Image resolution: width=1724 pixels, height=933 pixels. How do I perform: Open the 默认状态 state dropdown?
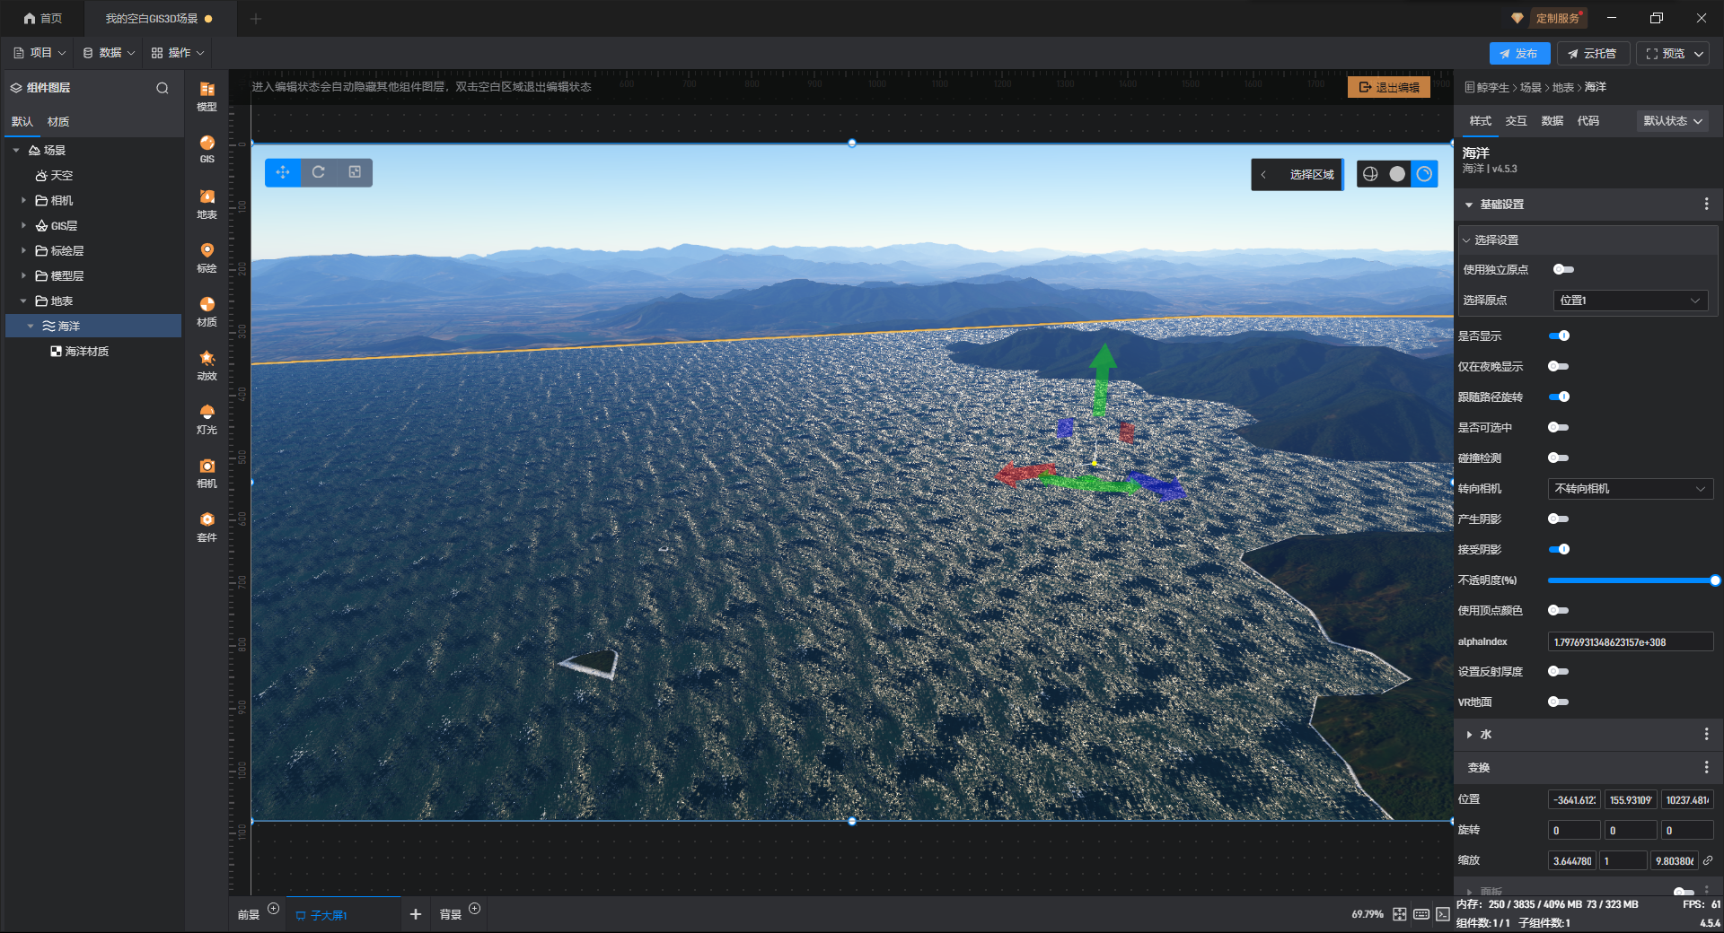coord(1673,121)
